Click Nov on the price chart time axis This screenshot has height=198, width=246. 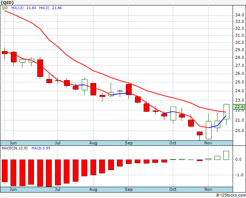pyautogui.click(x=208, y=143)
